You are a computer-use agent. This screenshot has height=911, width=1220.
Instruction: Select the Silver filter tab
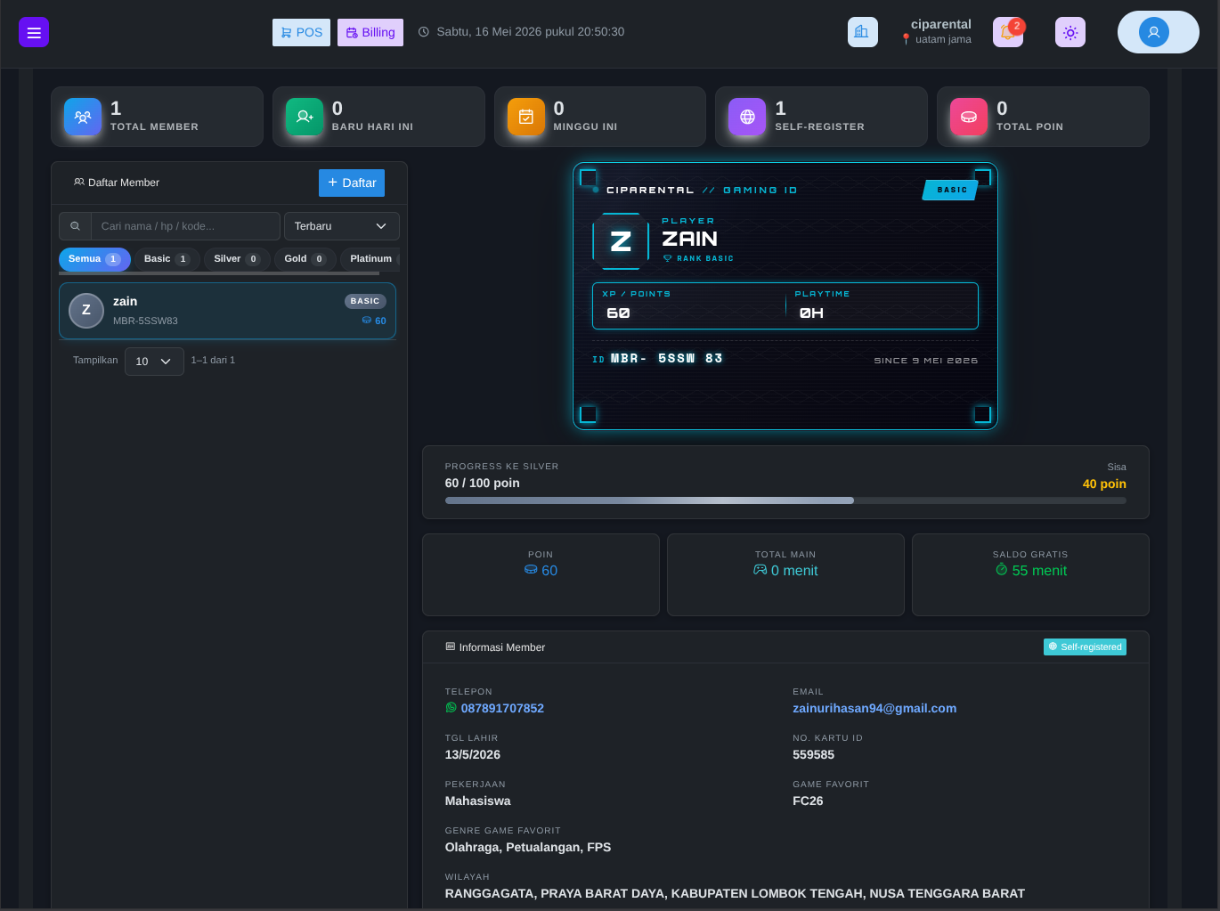click(237, 259)
